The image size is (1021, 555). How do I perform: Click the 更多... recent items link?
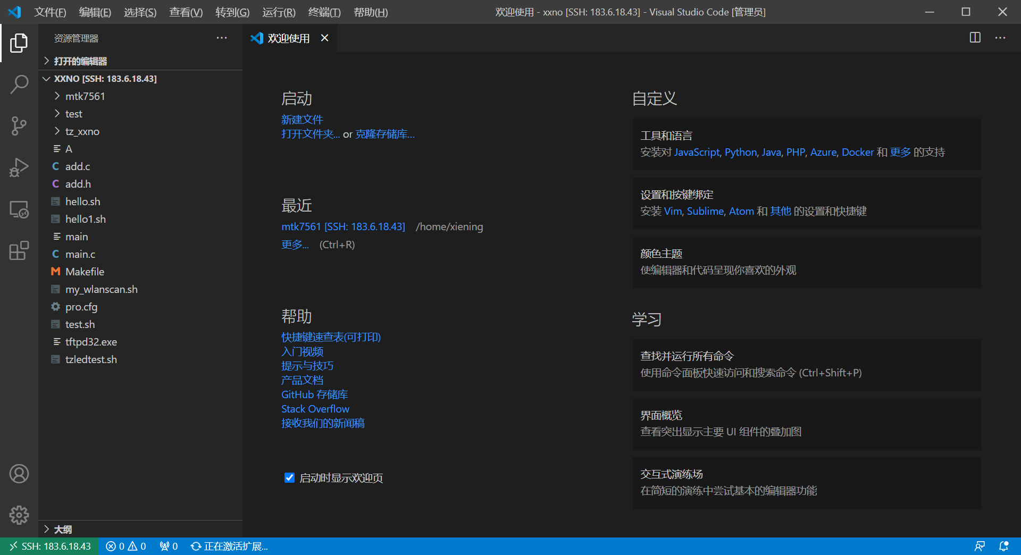pos(295,245)
